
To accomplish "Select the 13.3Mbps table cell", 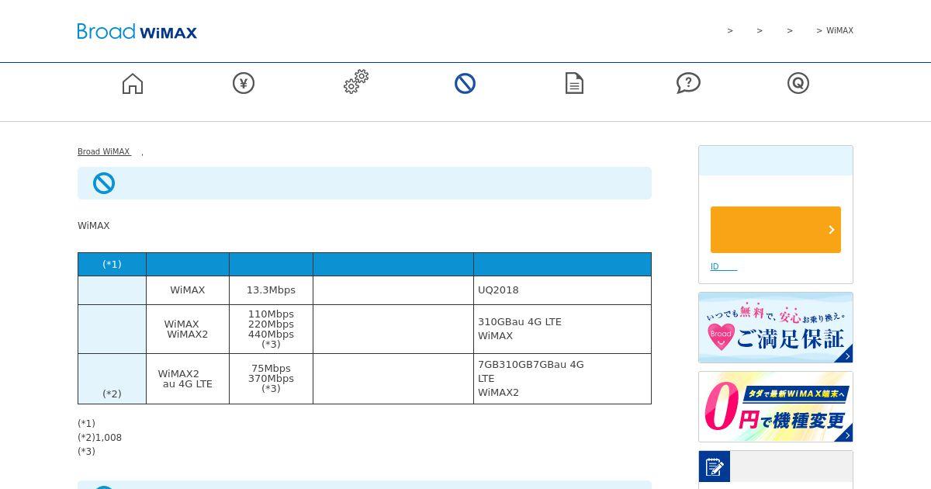I will (271, 290).
